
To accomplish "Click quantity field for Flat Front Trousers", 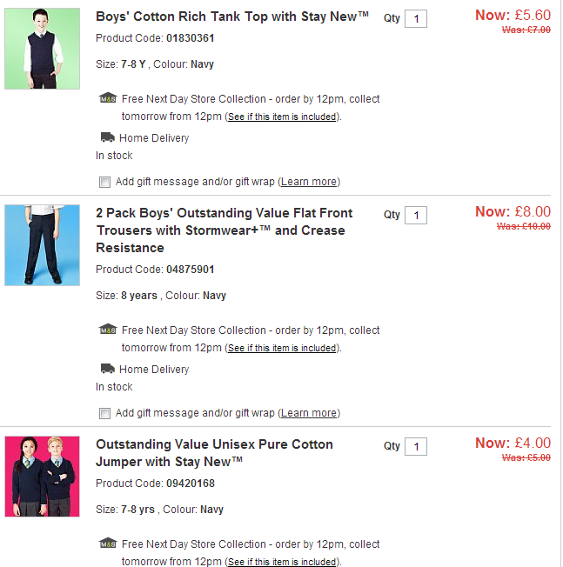I will pos(416,216).
